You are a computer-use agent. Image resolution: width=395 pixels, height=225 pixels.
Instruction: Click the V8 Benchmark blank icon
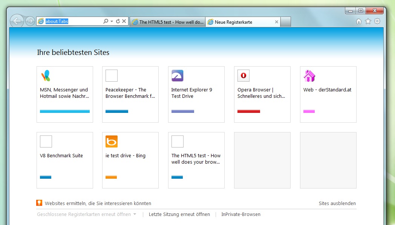pos(46,141)
